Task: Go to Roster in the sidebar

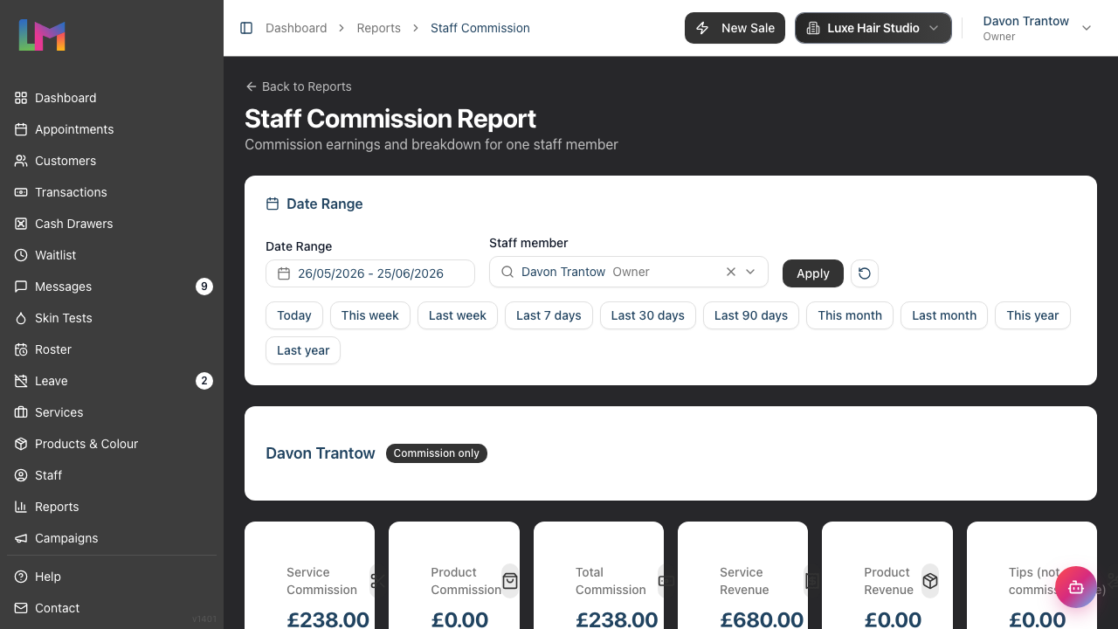Action: [x=112, y=349]
